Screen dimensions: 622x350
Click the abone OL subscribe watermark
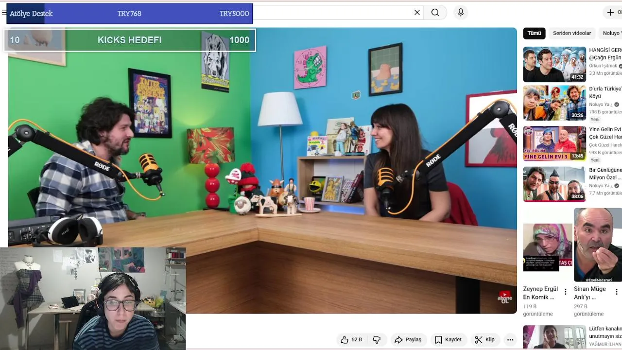click(505, 297)
